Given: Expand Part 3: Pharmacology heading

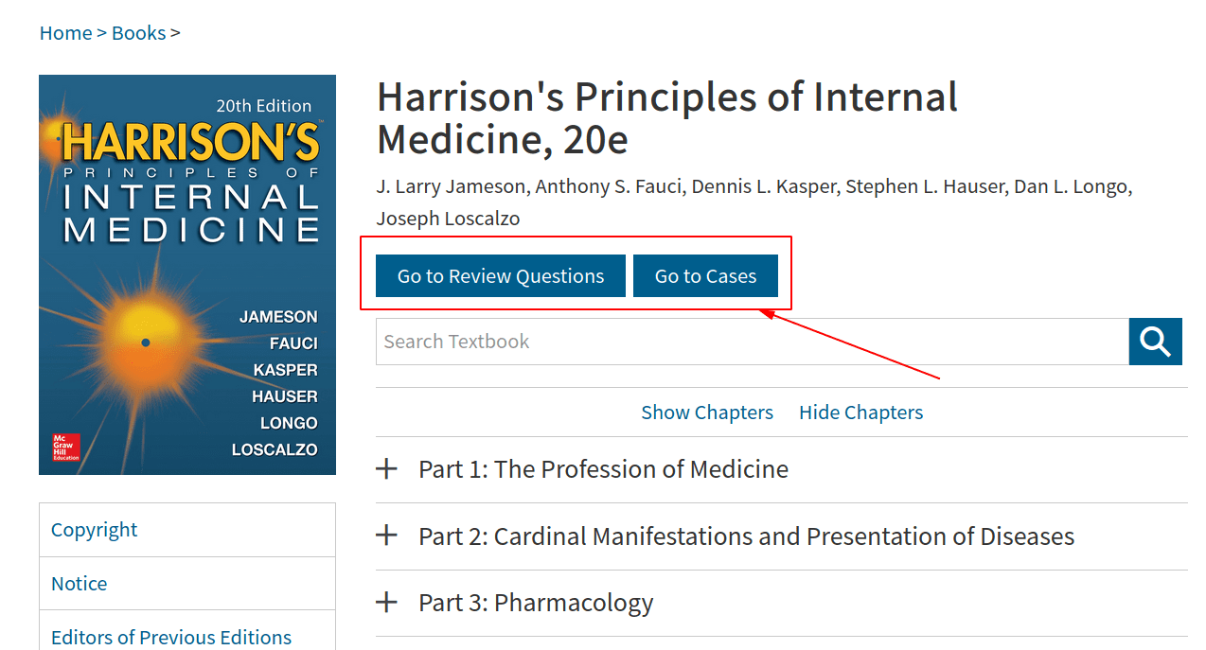Looking at the screenshot, I should (x=536, y=603).
